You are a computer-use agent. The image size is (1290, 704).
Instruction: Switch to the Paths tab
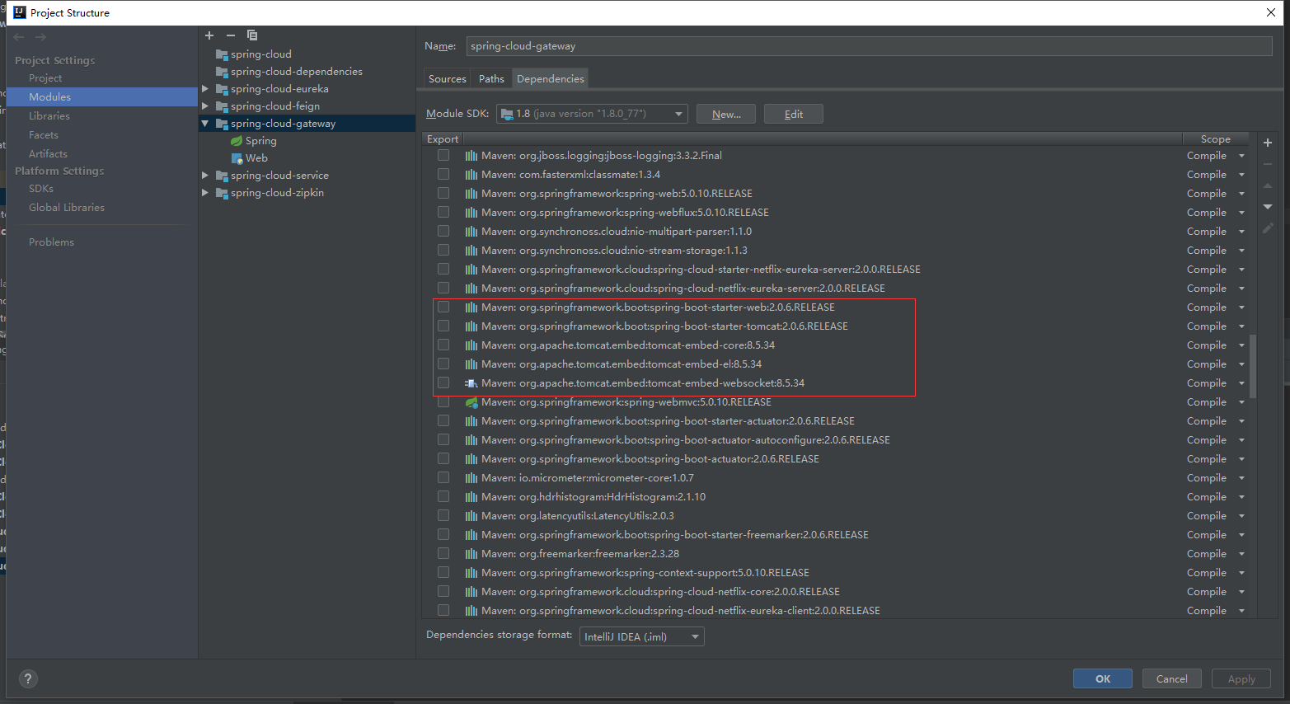[x=491, y=79]
